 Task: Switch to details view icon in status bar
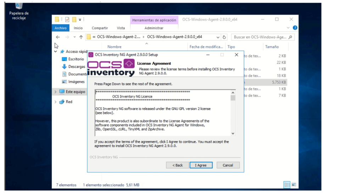287,185
